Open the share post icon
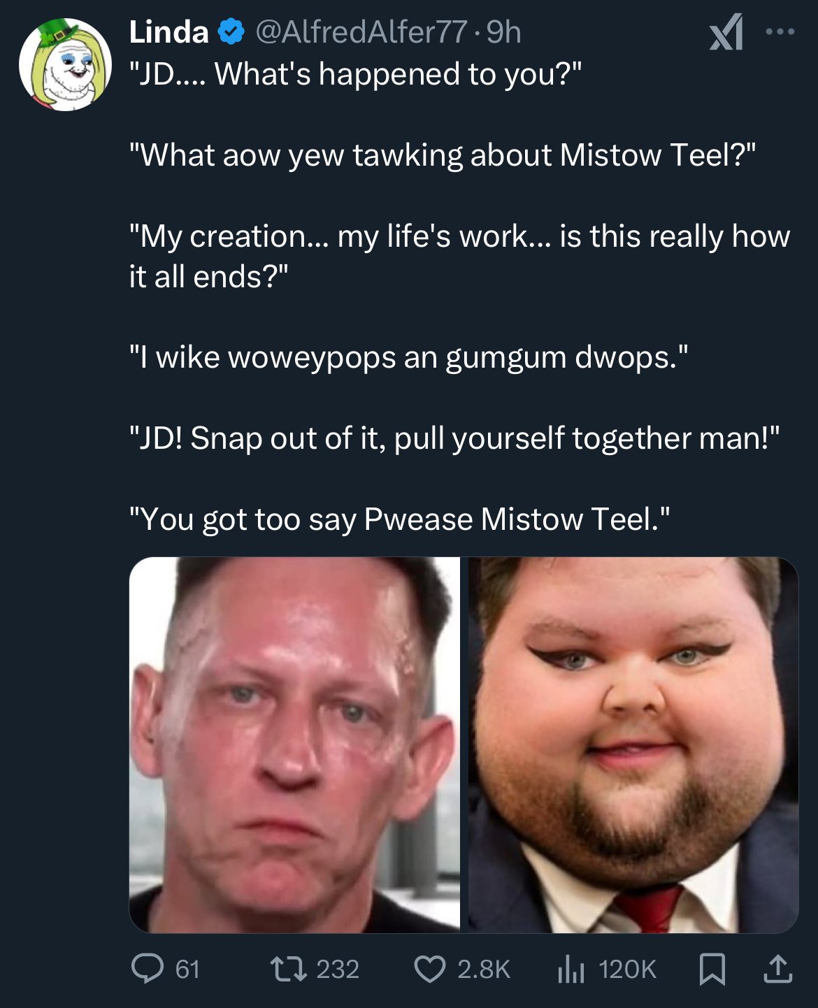Image resolution: width=818 pixels, height=1008 pixels. pyautogui.click(x=777, y=969)
